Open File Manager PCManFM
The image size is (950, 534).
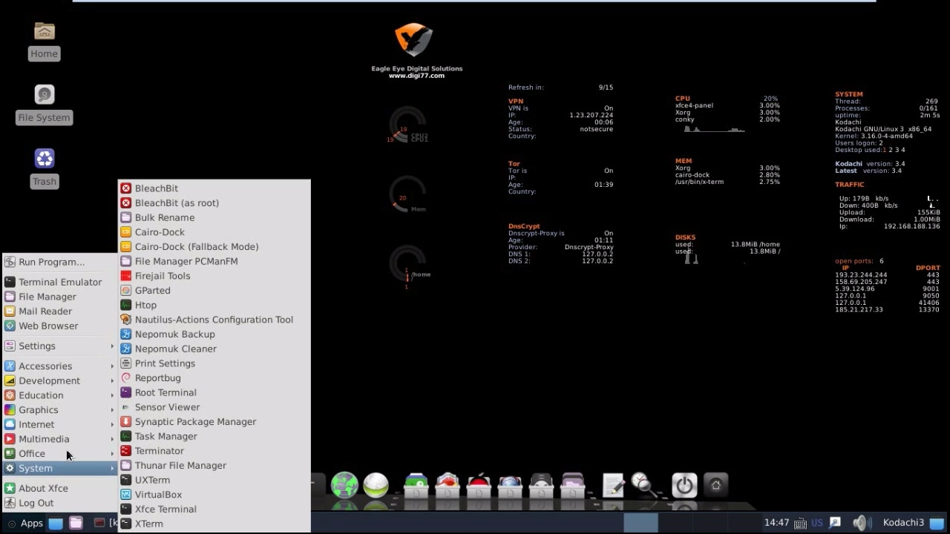[x=214, y=261]
